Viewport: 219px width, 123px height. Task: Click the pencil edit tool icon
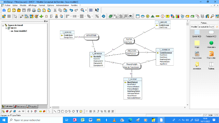coord(22,16)
